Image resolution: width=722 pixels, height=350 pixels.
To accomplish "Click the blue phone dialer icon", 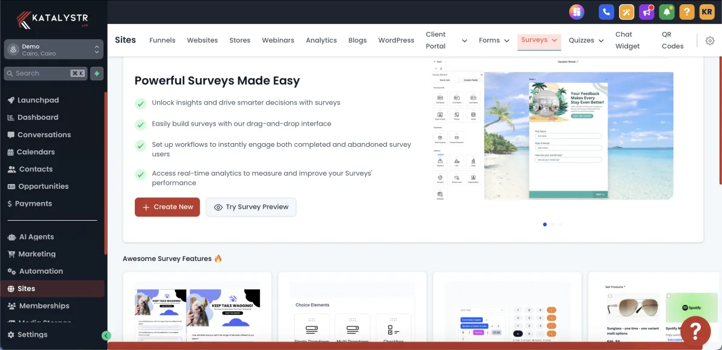I will tap(607, 11).
